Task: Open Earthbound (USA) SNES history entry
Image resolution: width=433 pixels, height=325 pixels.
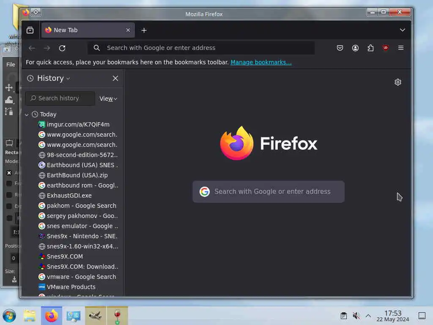Action: (x=78, y=165)
